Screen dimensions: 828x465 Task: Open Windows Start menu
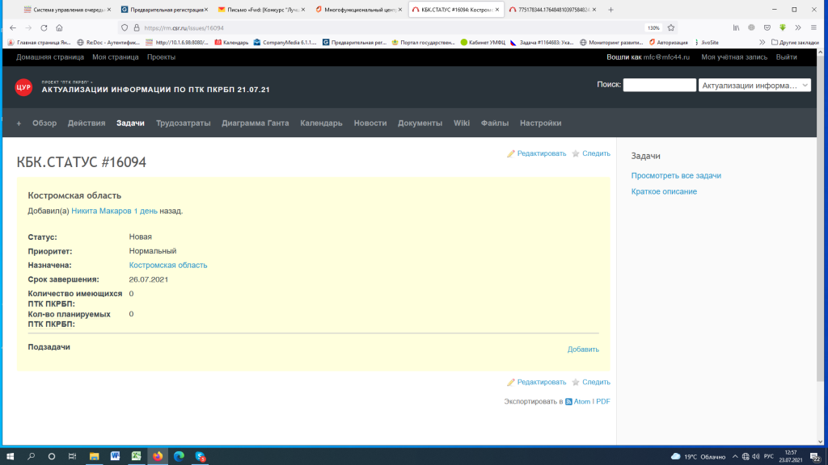click(x=11, y=456)
